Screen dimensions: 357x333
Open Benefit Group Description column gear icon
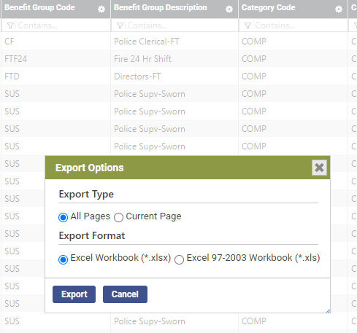(x=229, y=9)
